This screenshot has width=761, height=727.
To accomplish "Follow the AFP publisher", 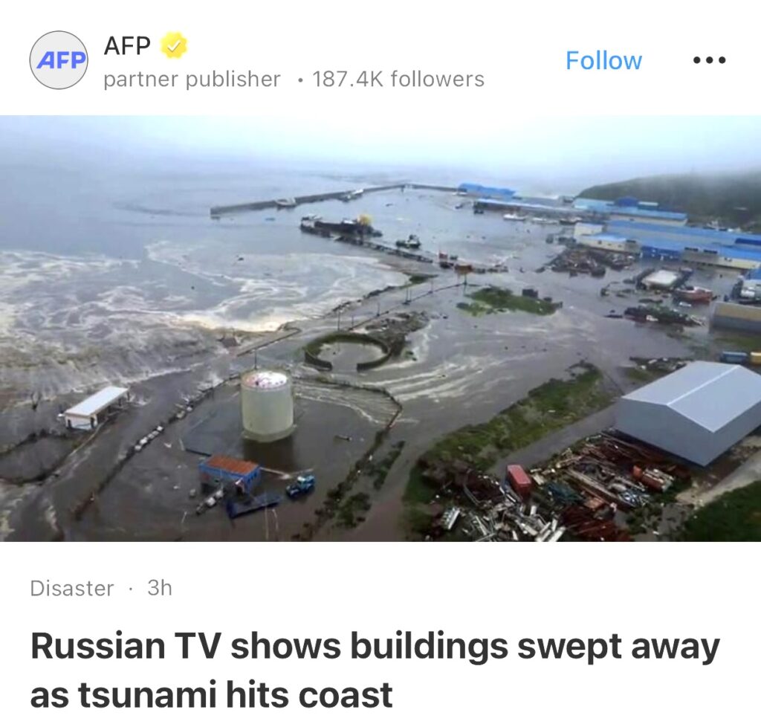I will (x=603, y=61).
